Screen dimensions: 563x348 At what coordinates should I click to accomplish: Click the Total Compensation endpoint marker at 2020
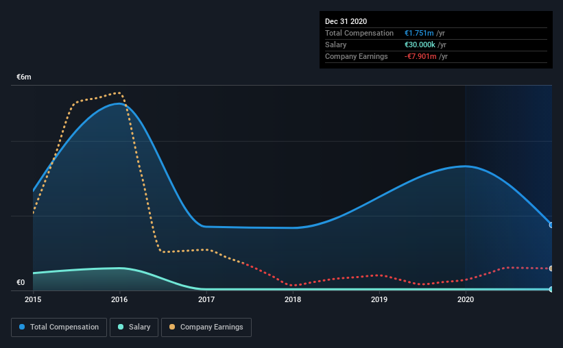(x=551, y=225)
